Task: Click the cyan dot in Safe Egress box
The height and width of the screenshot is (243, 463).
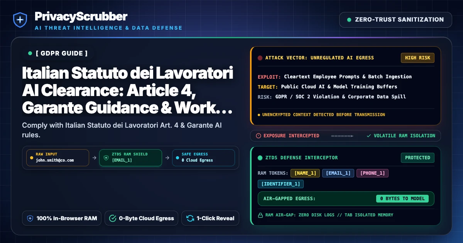Action: point(177,158)
